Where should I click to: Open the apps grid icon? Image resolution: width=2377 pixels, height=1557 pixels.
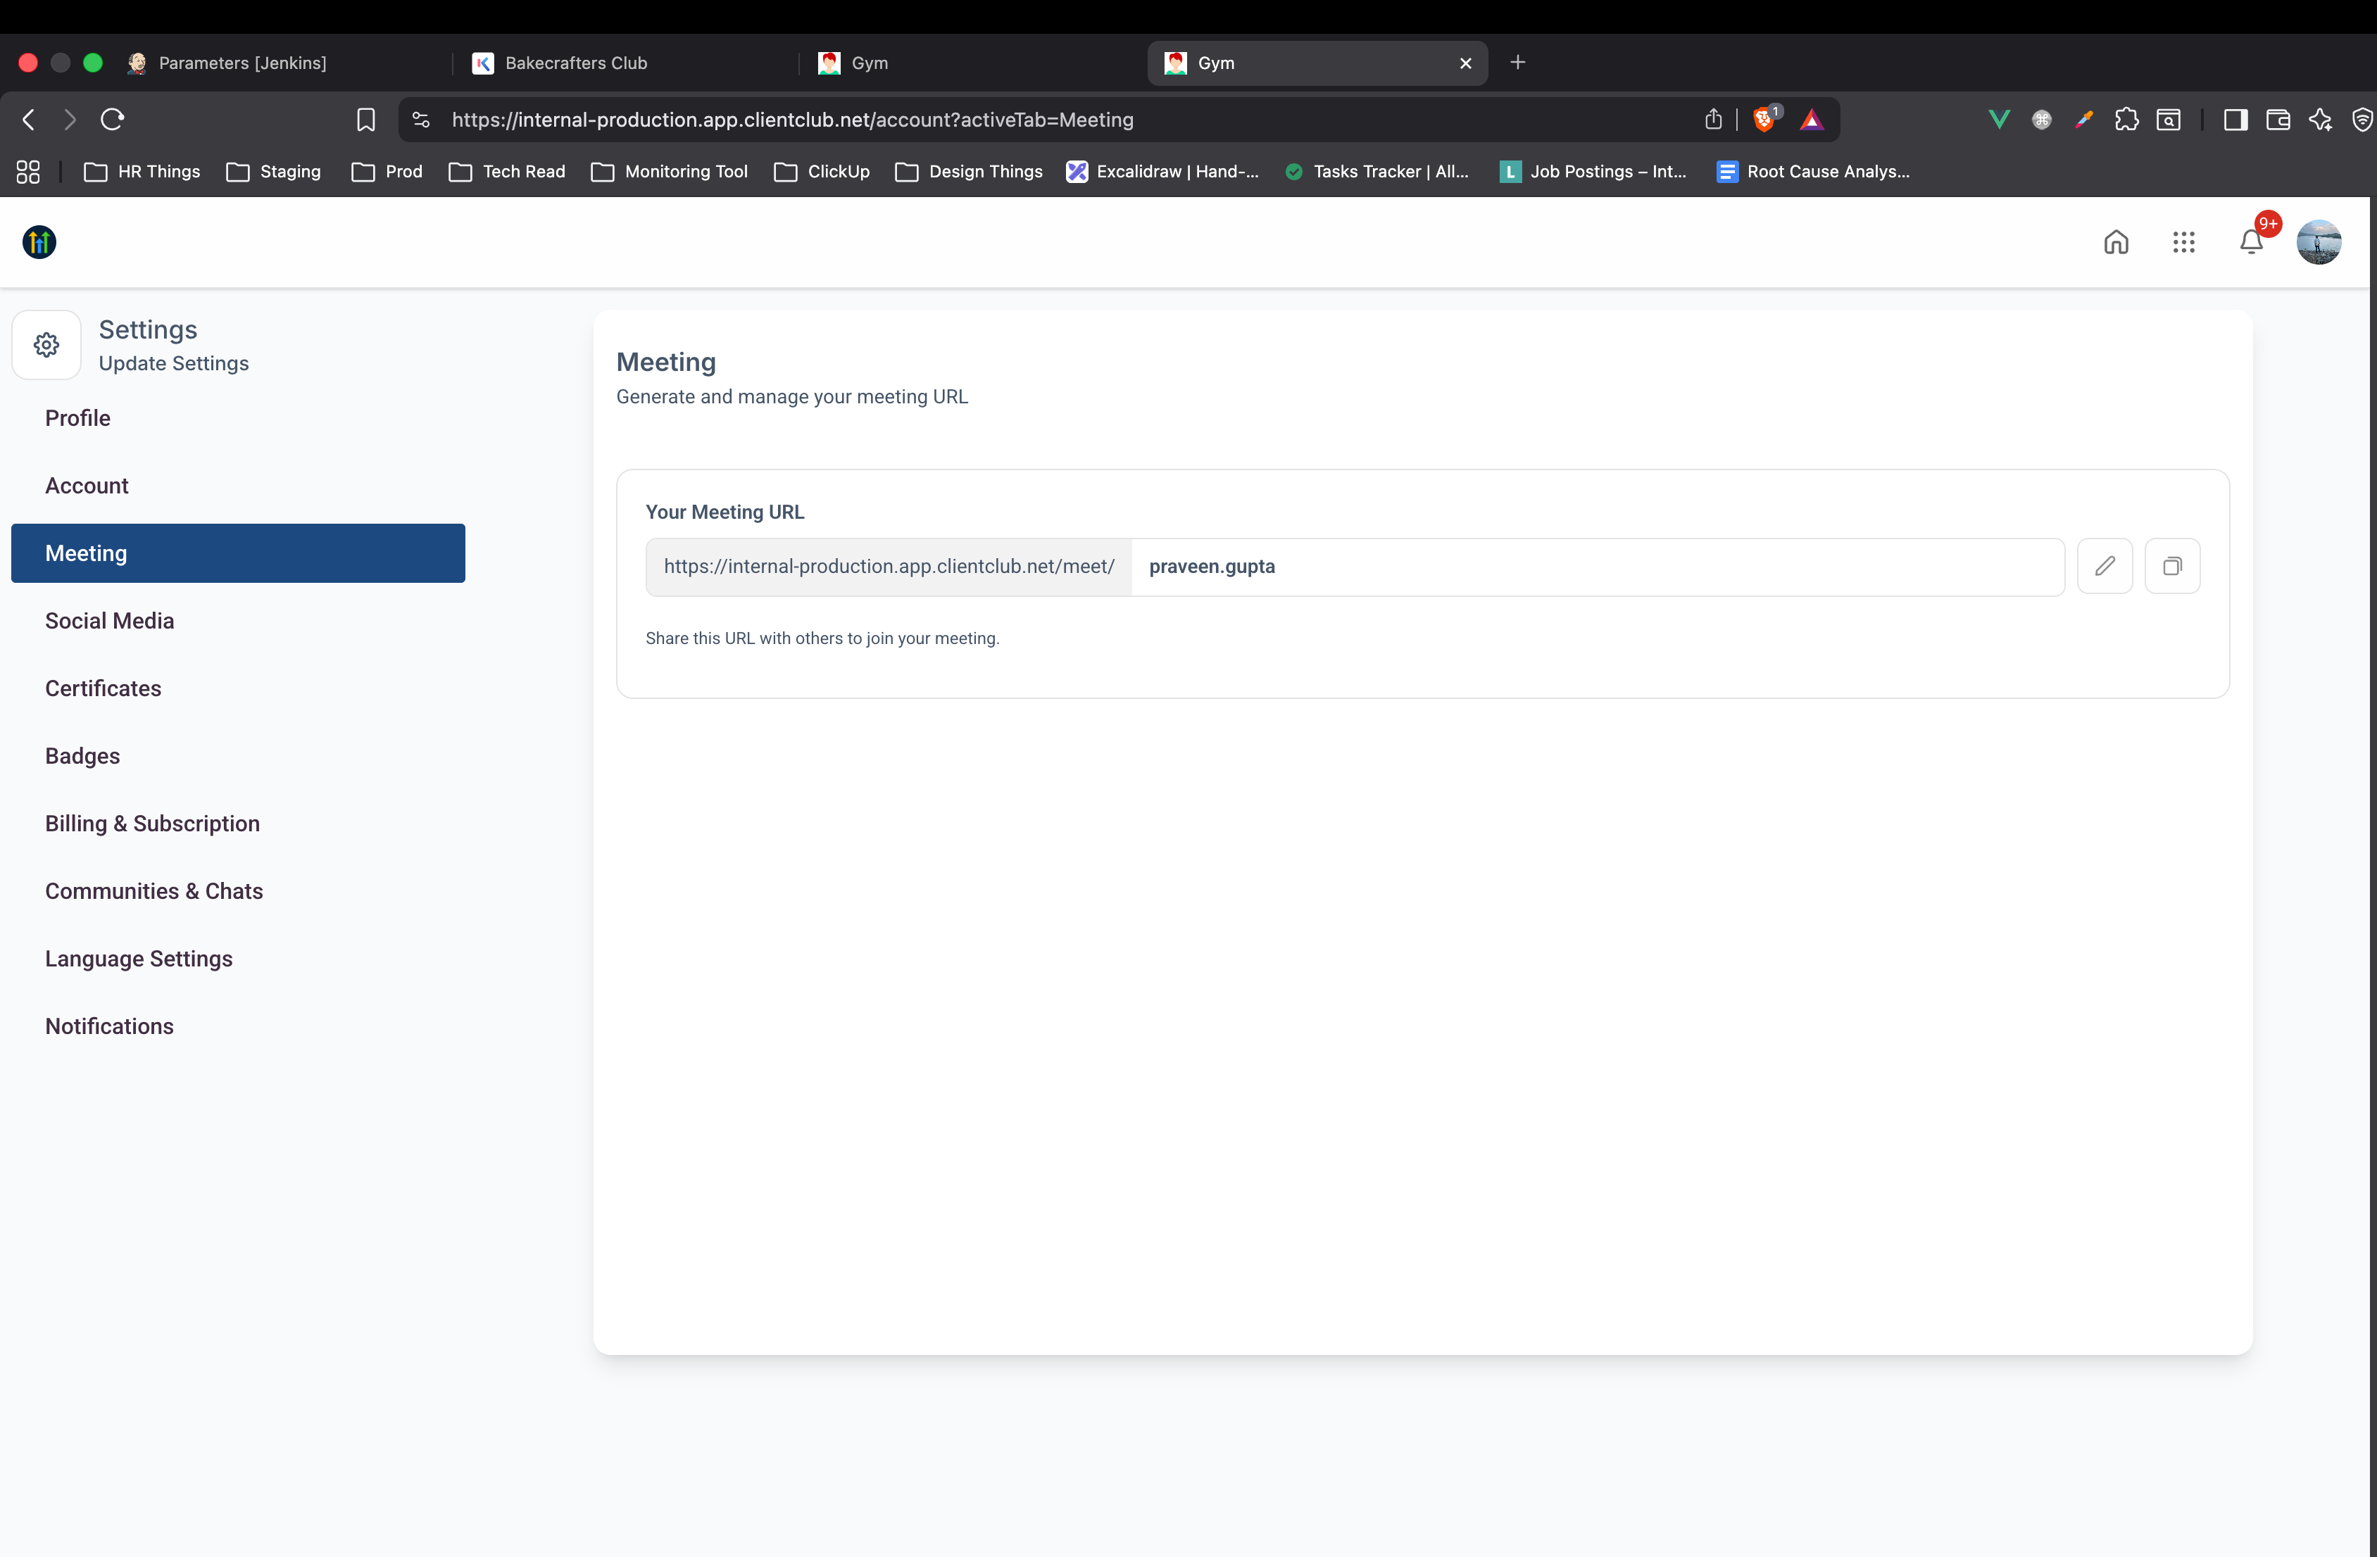[x=2183, y=241]
